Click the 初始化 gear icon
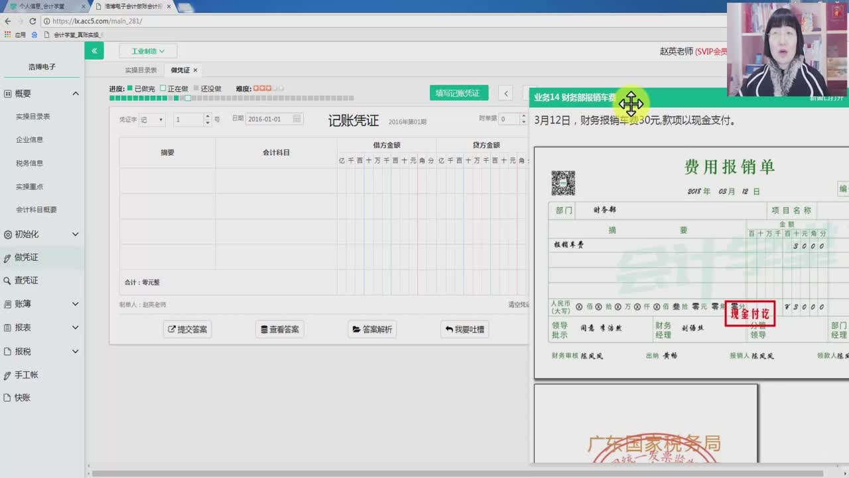Screen dimensions: 849x478 coord(7,234)
